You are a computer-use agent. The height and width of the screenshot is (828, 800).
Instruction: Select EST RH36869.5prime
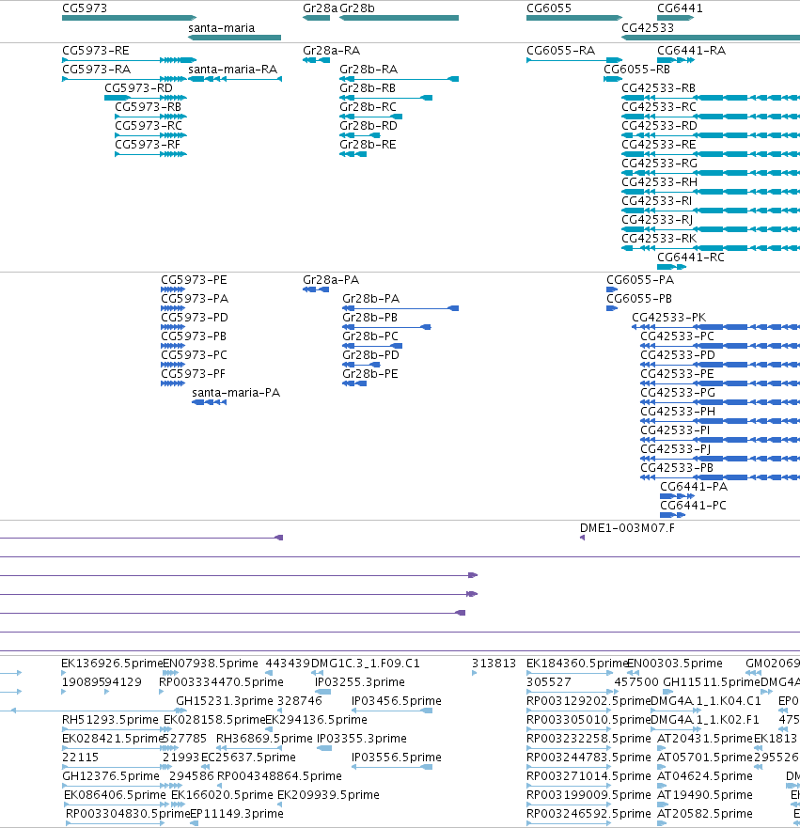pos(264,739)
